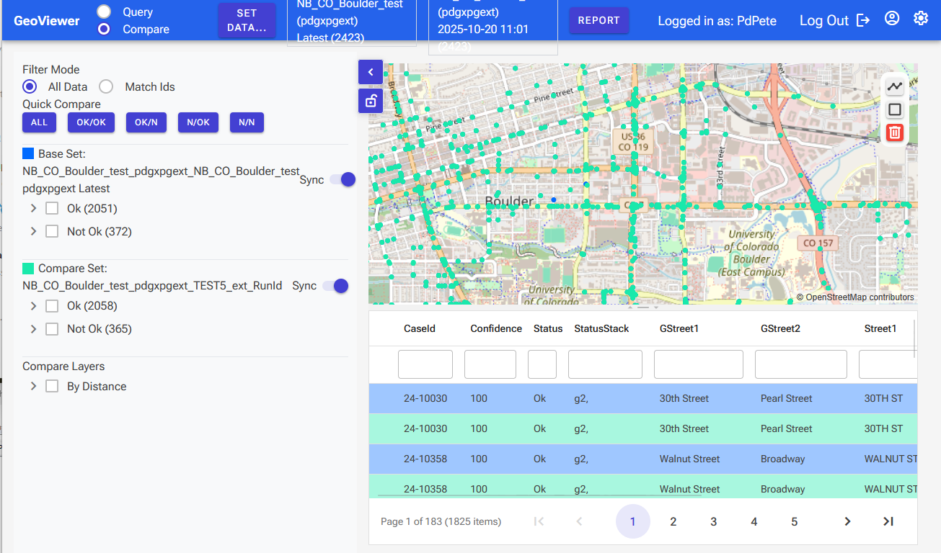
Task: Select the rectangle draw tool on the map
Action: tap(895, 109)
